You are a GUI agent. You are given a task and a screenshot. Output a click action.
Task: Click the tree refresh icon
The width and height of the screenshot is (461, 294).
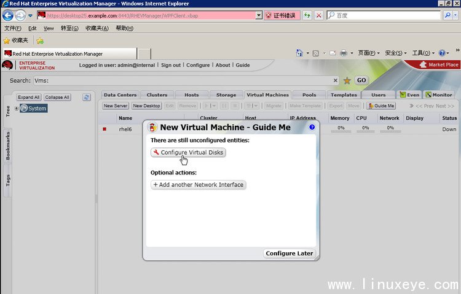[87, 97]
